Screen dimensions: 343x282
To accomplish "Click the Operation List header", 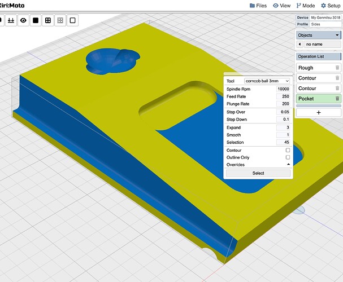I will pos(318,56).
